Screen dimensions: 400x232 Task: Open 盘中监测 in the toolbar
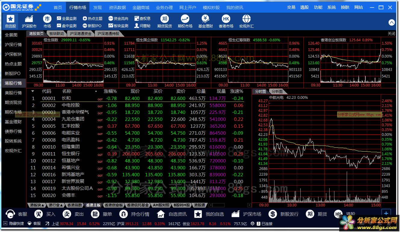[67, 26]
